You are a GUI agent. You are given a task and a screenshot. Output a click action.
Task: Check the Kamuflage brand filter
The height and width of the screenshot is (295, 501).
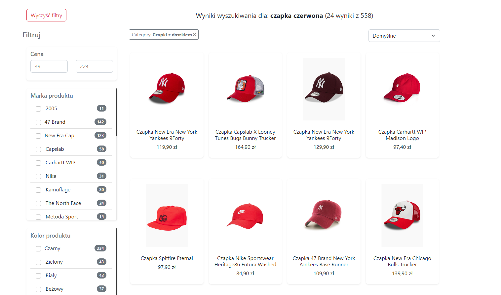[38, 190]
